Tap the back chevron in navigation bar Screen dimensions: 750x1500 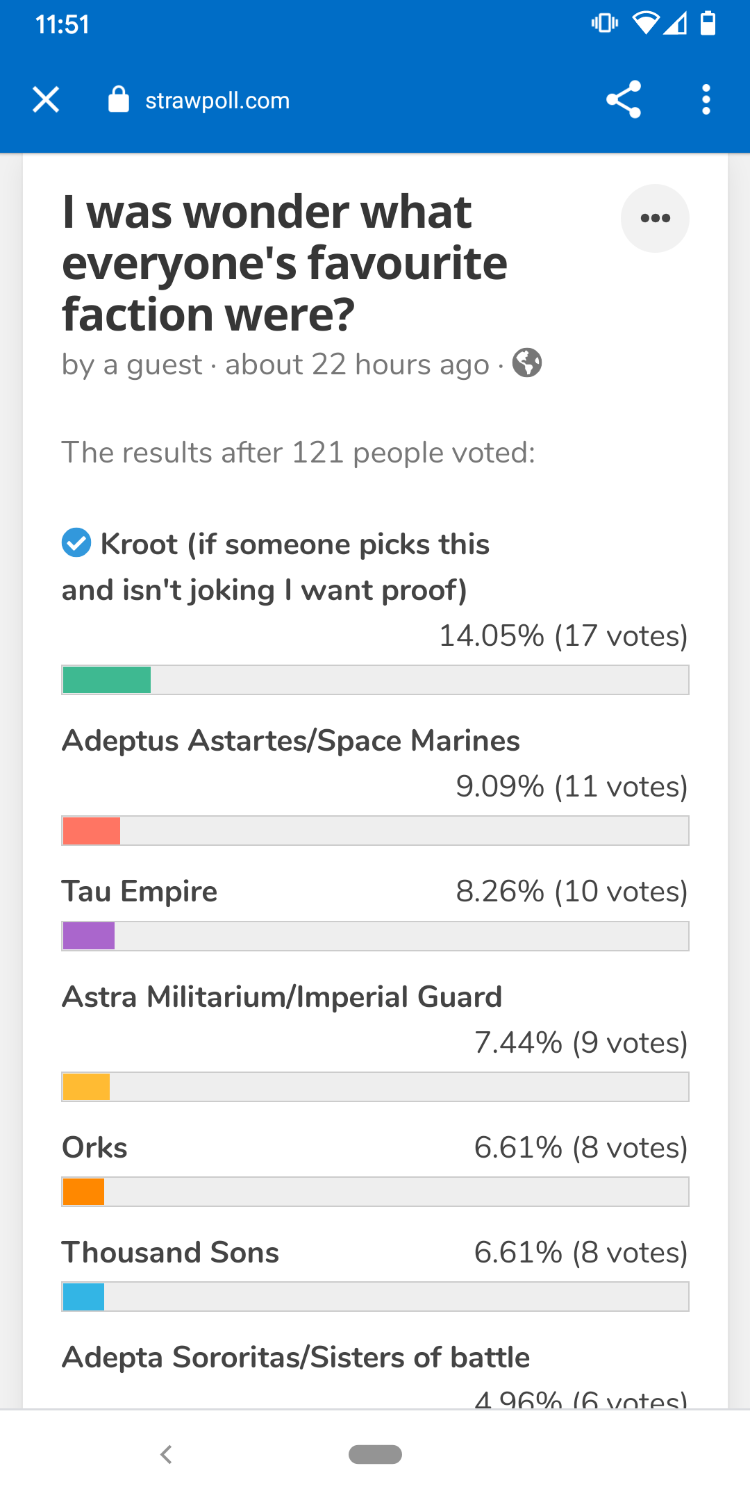[167, 1454]
